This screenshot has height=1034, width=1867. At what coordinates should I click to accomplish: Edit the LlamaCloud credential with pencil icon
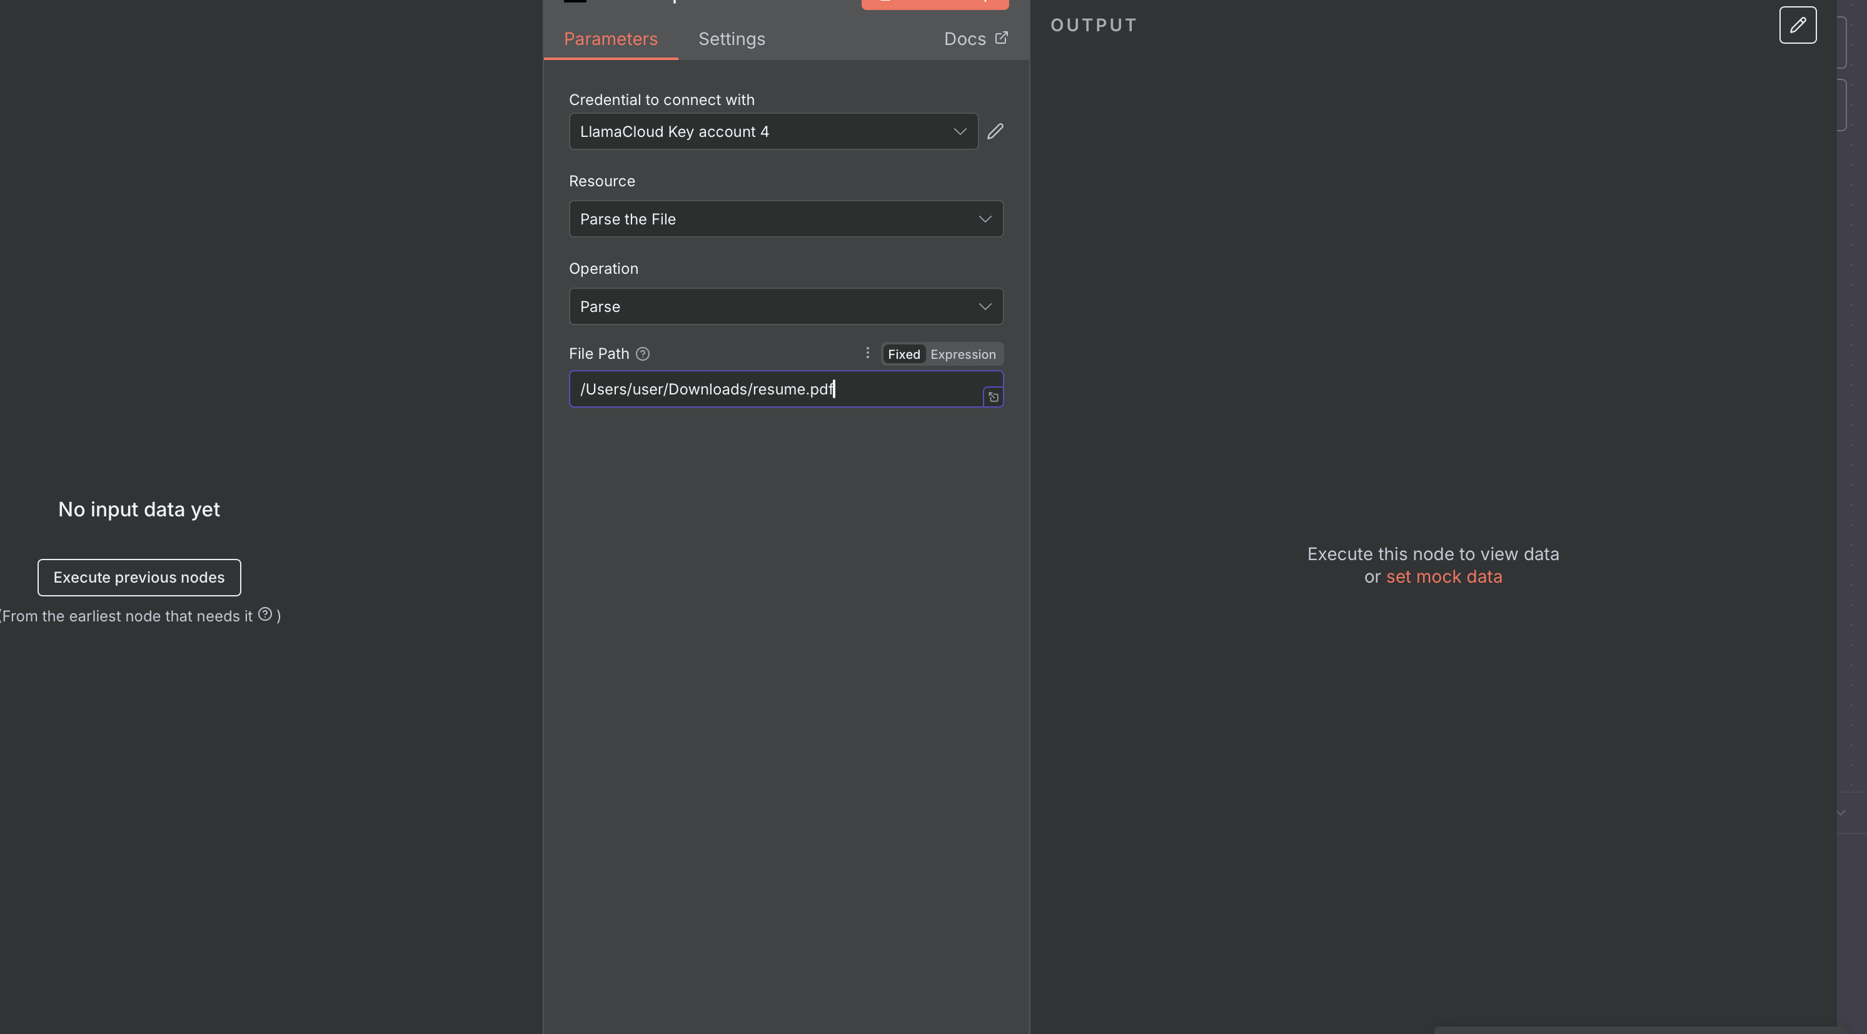[995, 131]
